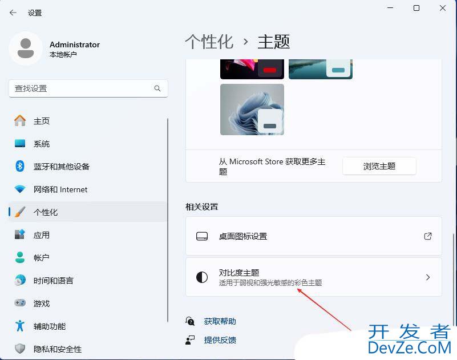The image size is (457, 360).
Task: Go back with the arrow beside 设置
Action: coord(13,13)
